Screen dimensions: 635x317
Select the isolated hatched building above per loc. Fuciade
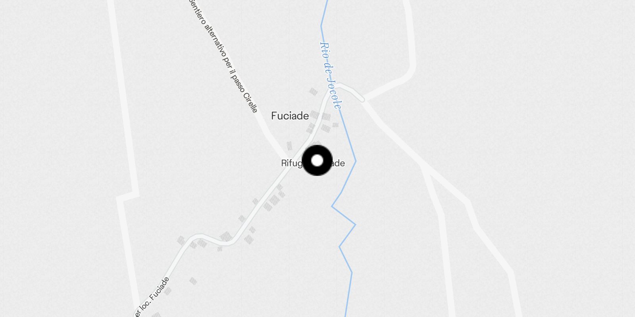(193, 281)
